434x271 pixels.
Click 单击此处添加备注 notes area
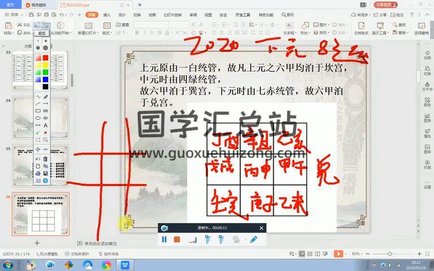coord(101,243)
